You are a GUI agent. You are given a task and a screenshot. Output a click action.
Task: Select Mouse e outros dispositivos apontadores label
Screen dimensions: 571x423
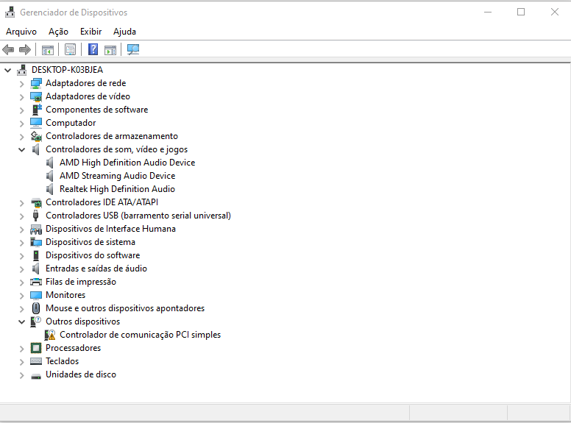pos(125,308)
